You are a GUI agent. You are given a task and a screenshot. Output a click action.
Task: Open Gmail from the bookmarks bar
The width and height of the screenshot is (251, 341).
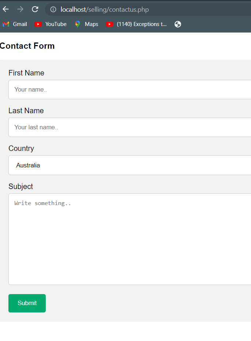(15, 24)
